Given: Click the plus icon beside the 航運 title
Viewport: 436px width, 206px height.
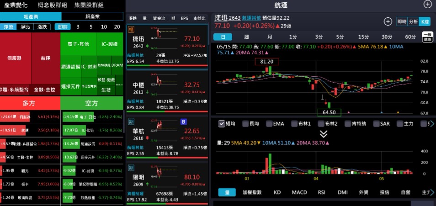Looking at the screenshot, I should (x=427, y=4).
